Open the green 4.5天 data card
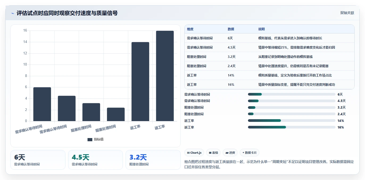365x180 pixels. (96, 160)
